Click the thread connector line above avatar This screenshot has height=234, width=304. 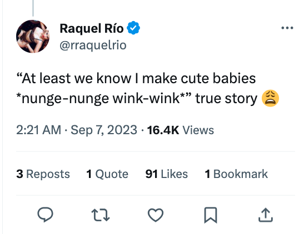coord(33,8)
